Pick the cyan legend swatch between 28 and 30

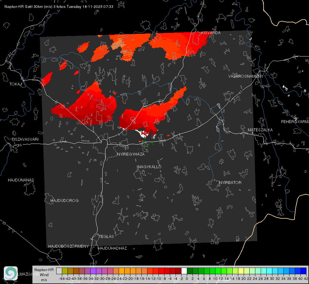[269, 271]
